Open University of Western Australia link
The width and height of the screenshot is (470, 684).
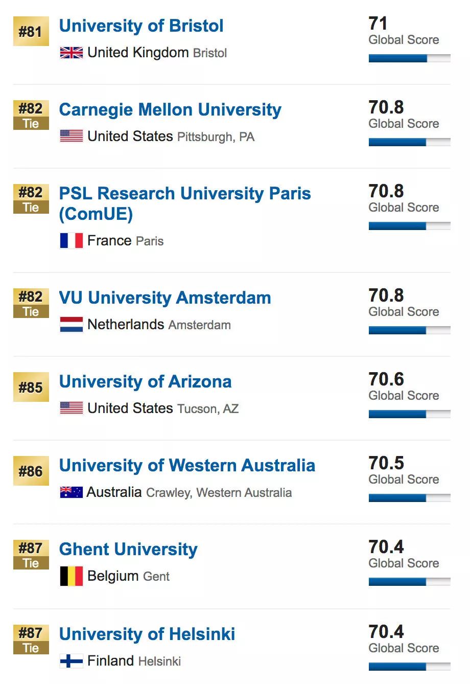point(187,466)
